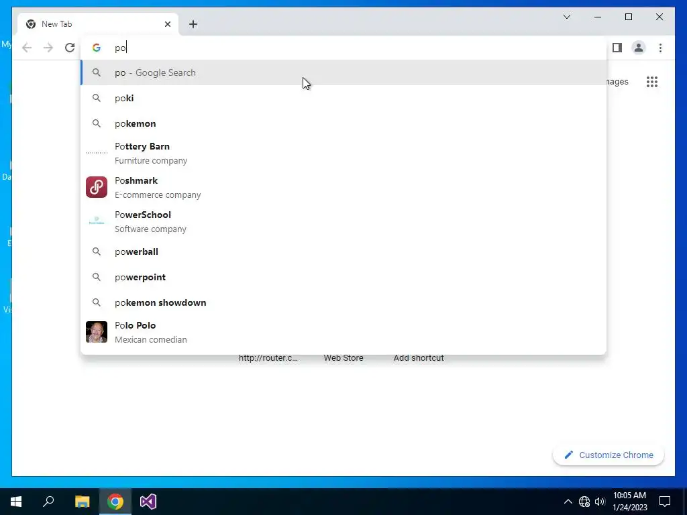Viewport: 687px width, 515px height.
Task: Click the Google G icon in the address bar
Action: point(97,48)
